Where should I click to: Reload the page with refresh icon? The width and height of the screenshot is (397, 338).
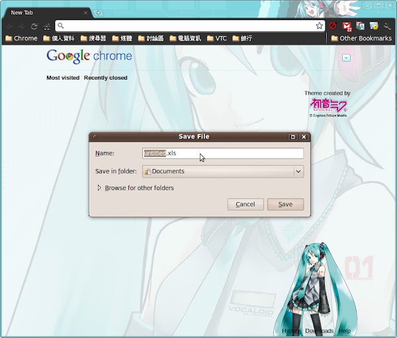point(34,26)
